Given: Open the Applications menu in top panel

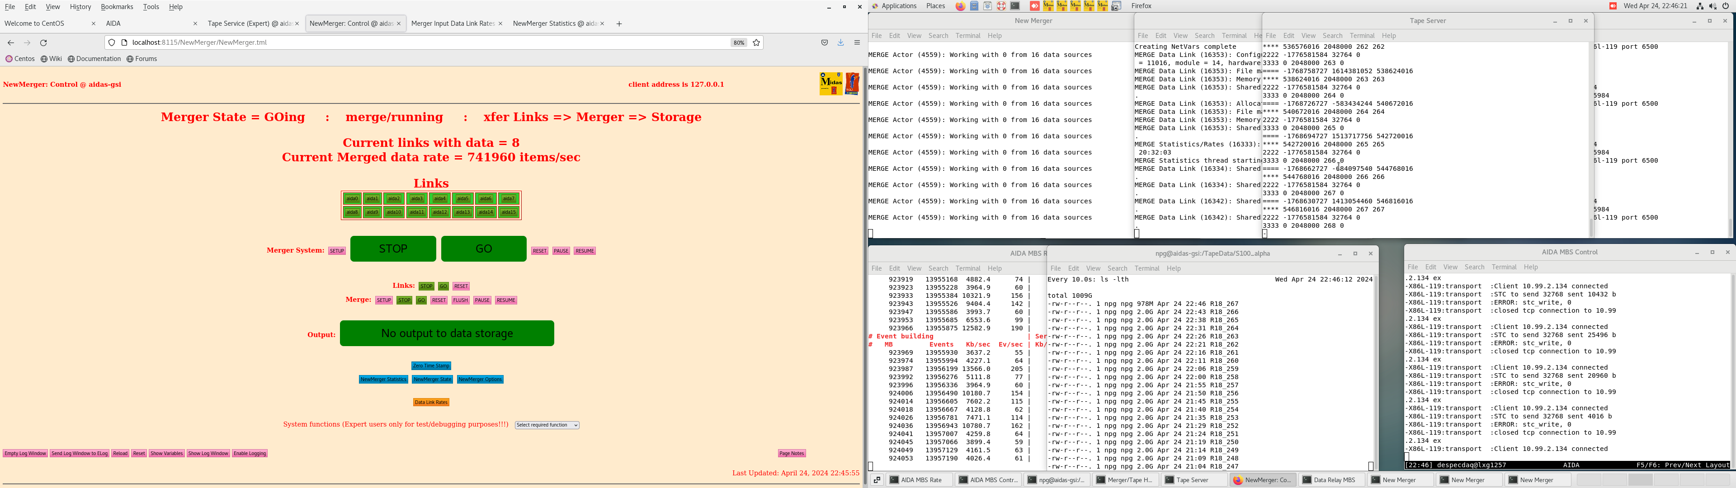Looking at the screenshot, I should 899,6.
